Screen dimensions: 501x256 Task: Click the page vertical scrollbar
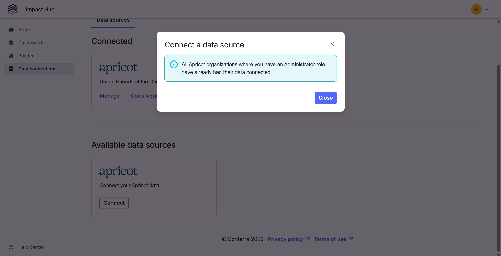(499, 158)
